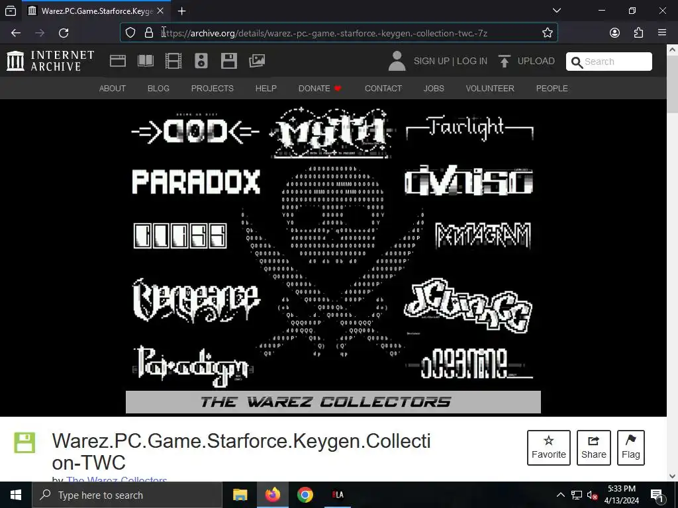Open a new tab with plus
This screenshot has width=678, height=508.
click(x=182, y=11)
